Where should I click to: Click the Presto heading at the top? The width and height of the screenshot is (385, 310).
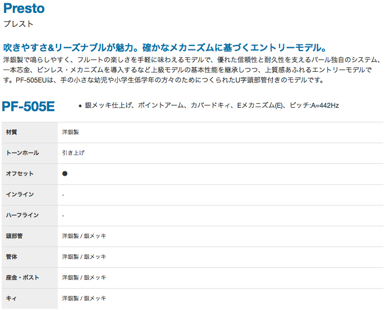(x=24, y=9)
